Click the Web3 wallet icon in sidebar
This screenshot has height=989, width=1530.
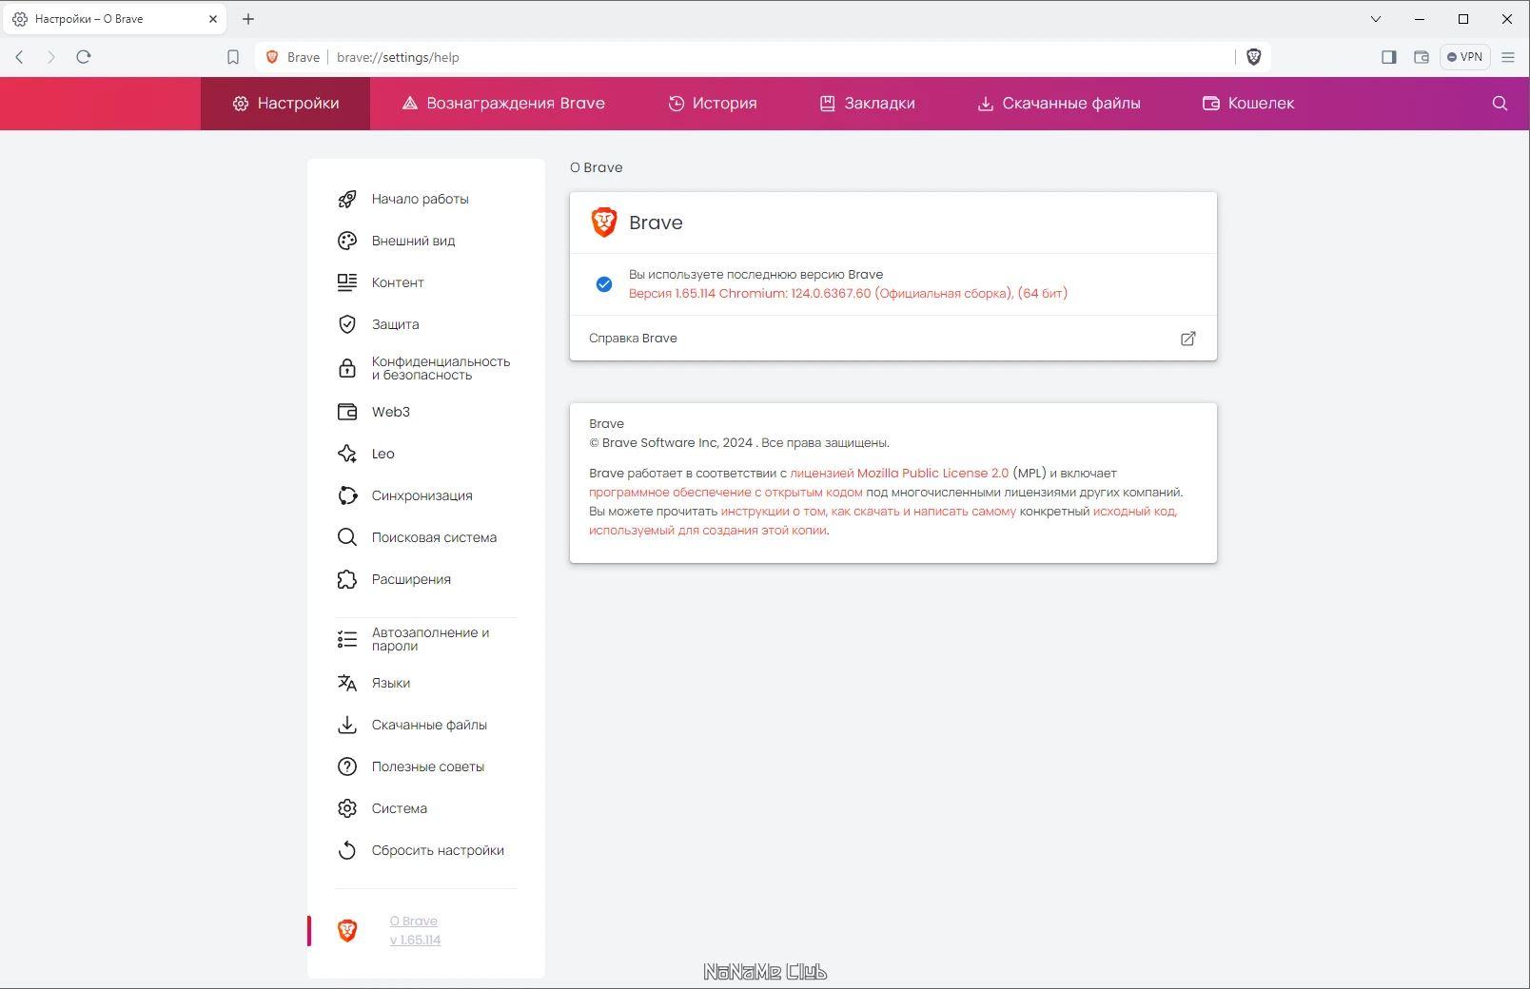(347, 412)
